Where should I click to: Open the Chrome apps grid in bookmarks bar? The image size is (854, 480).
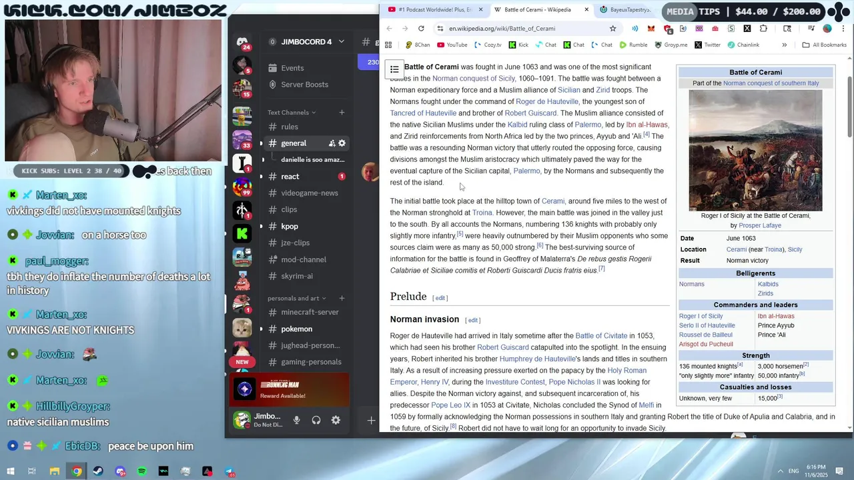388,45
